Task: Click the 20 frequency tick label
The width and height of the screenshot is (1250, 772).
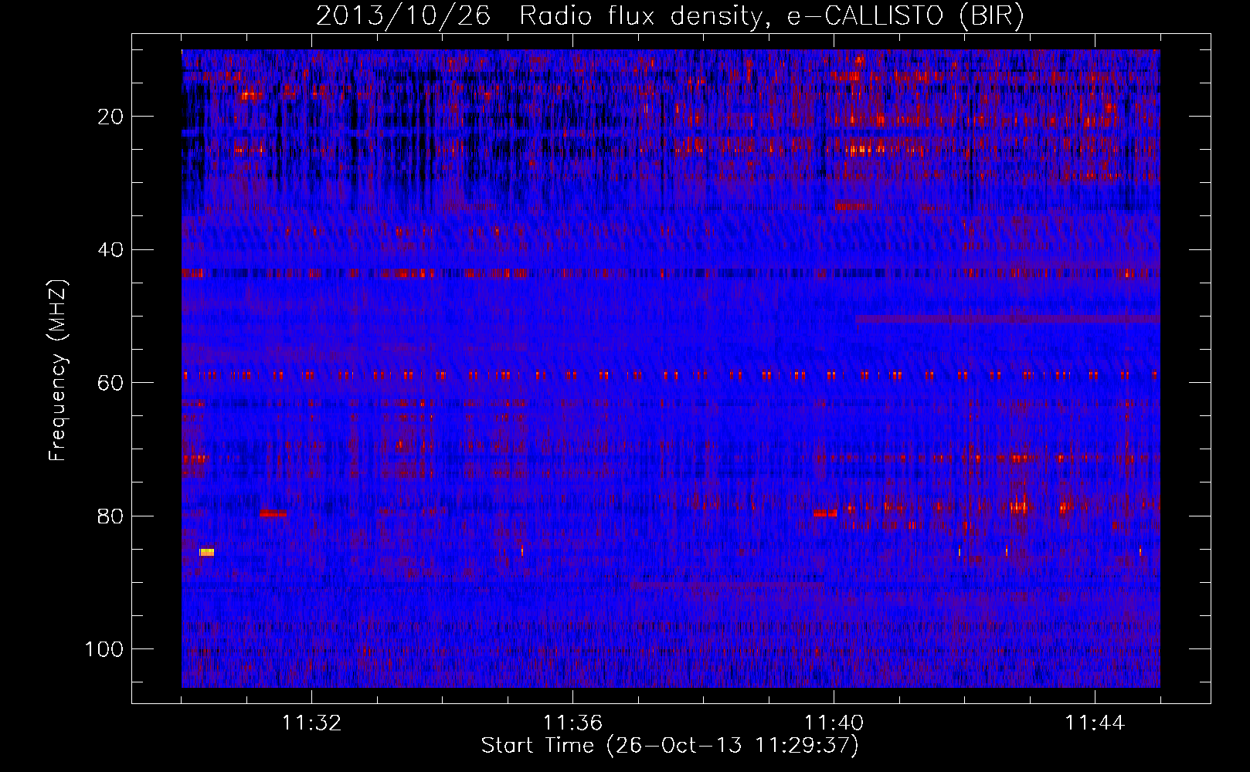Action: click(x=111, y=117)
